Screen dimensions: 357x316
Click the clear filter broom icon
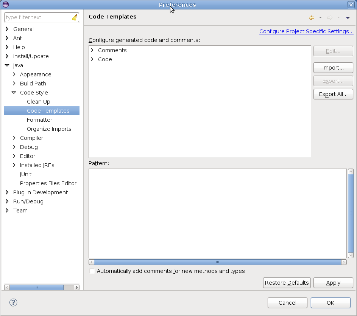coord(75,17)
